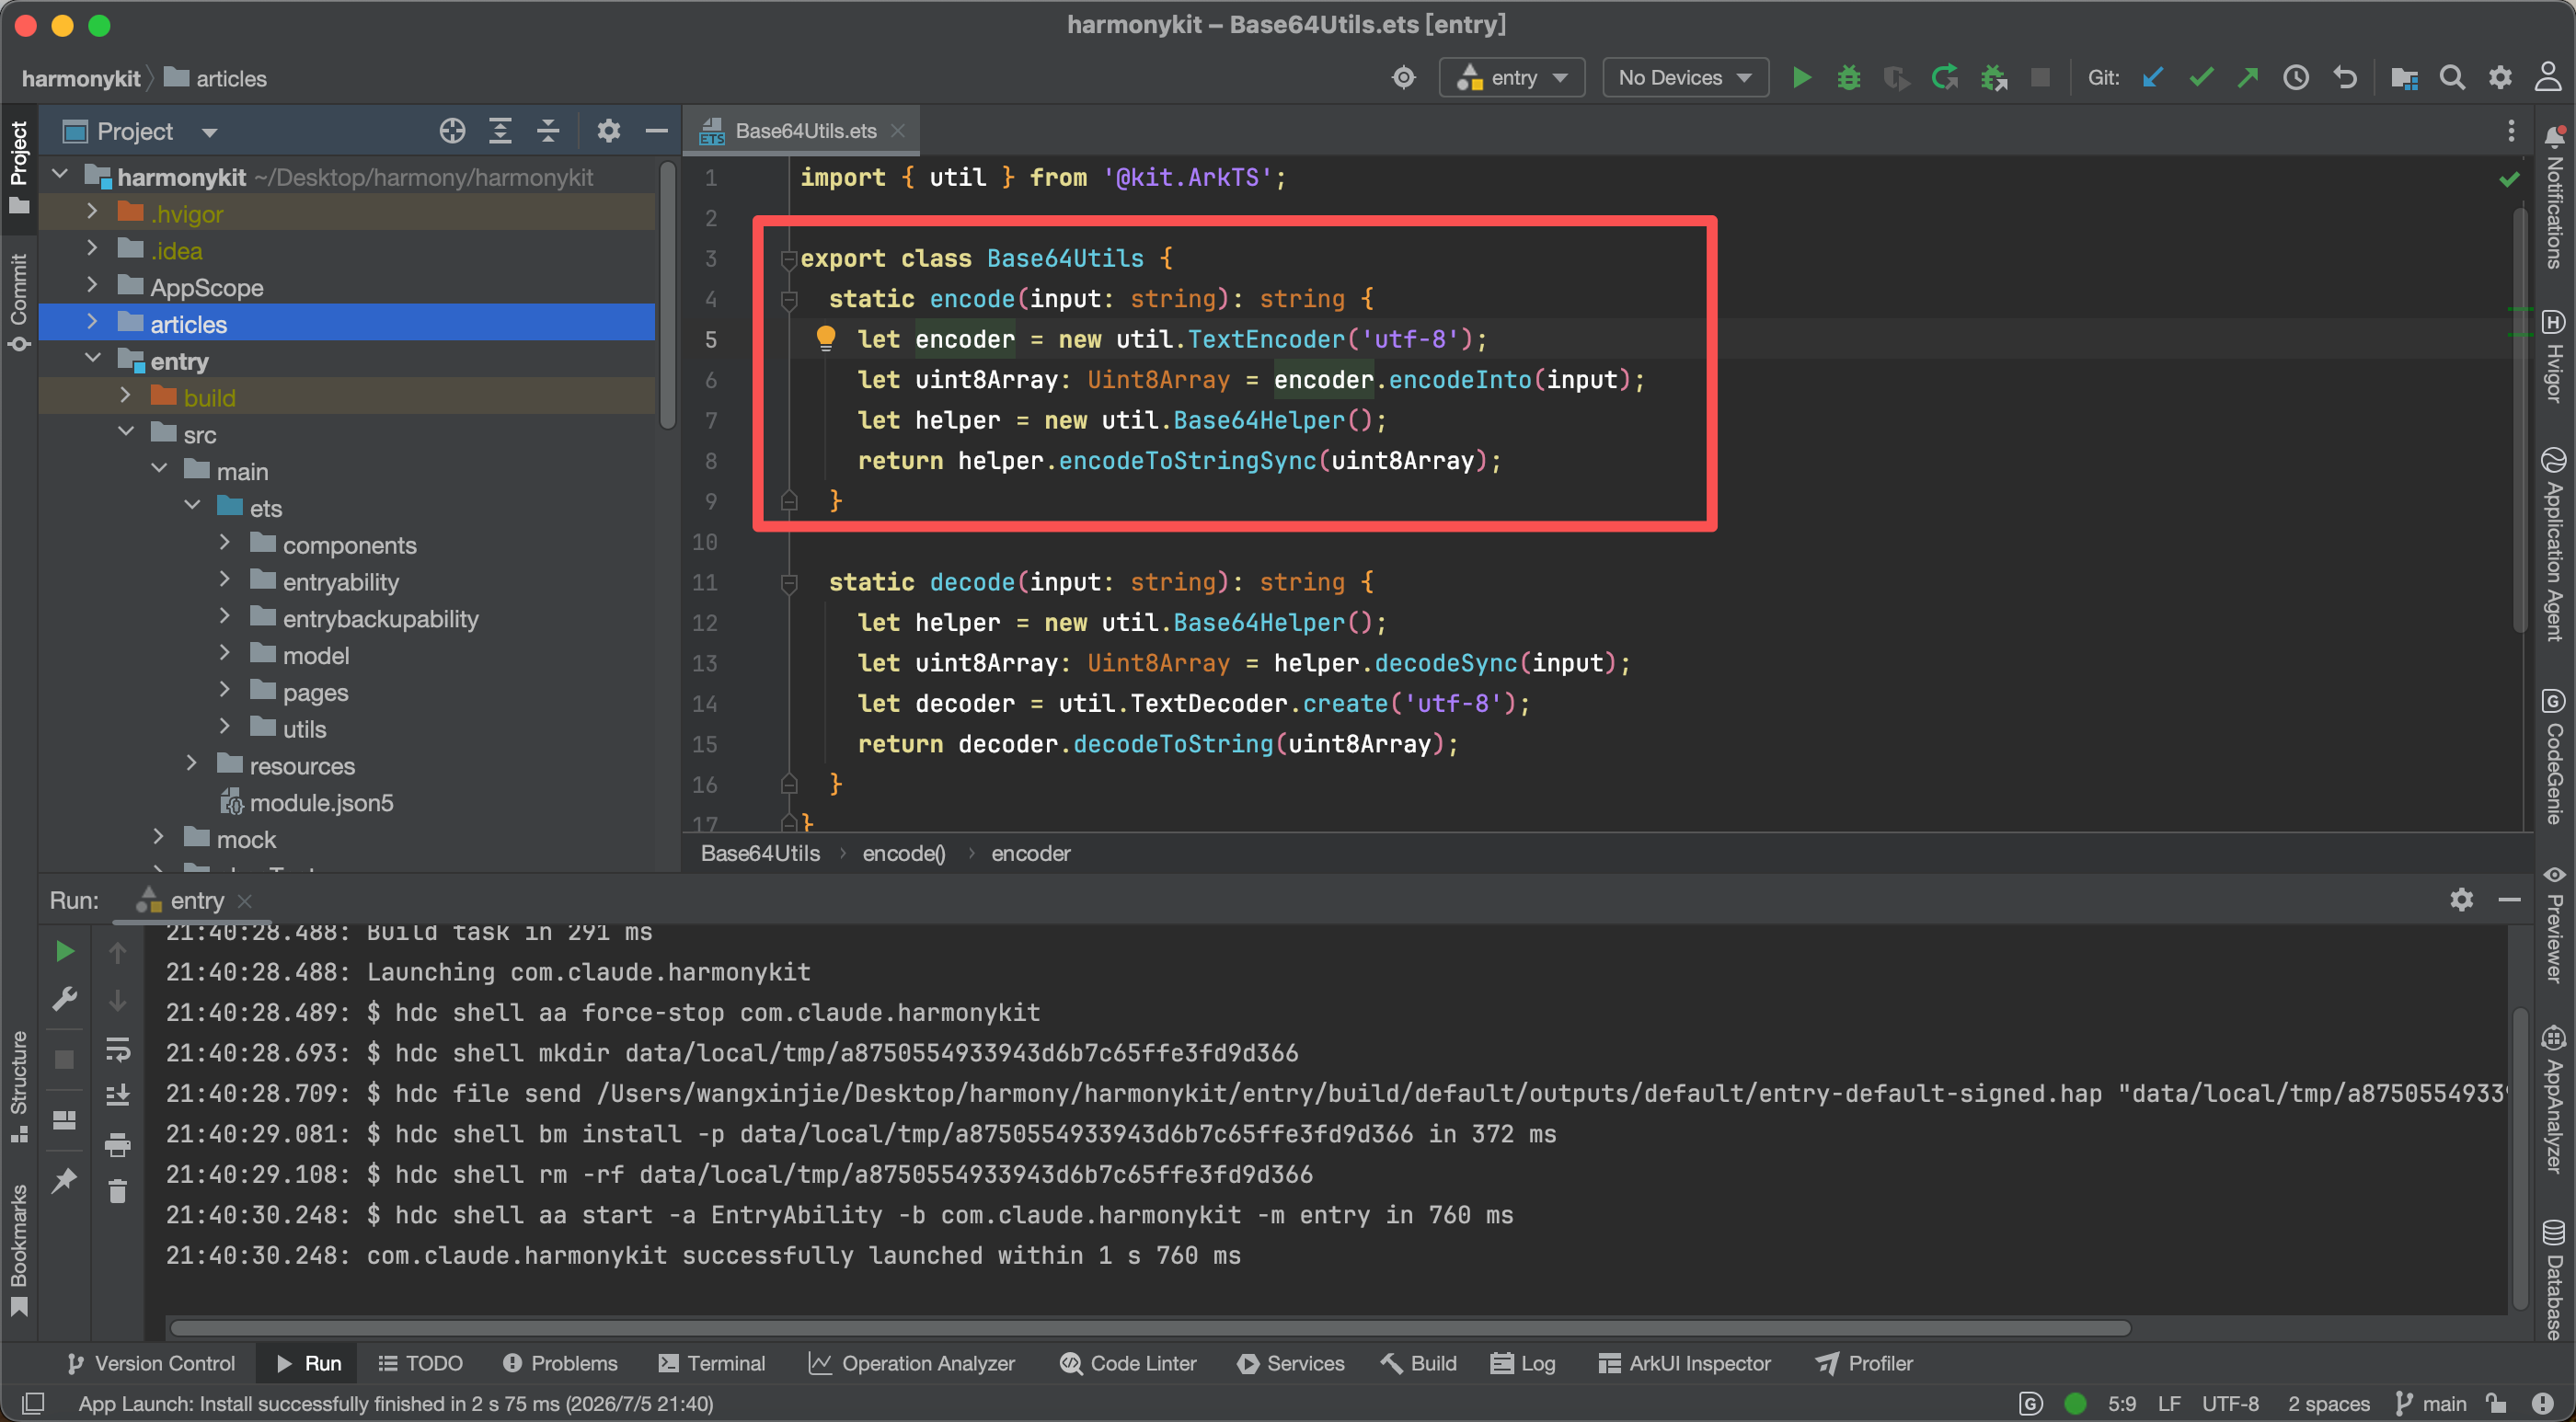Start debugging with the bug icon

(x=1848, y=78)
